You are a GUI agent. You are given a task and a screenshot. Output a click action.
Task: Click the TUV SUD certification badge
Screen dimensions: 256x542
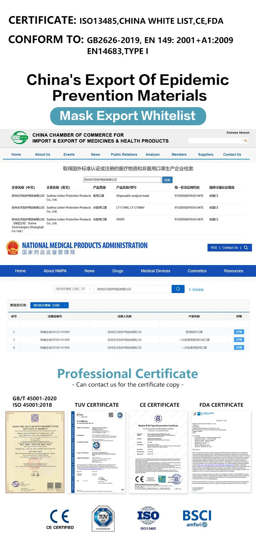pyautogui.click(x=103, y=518)
